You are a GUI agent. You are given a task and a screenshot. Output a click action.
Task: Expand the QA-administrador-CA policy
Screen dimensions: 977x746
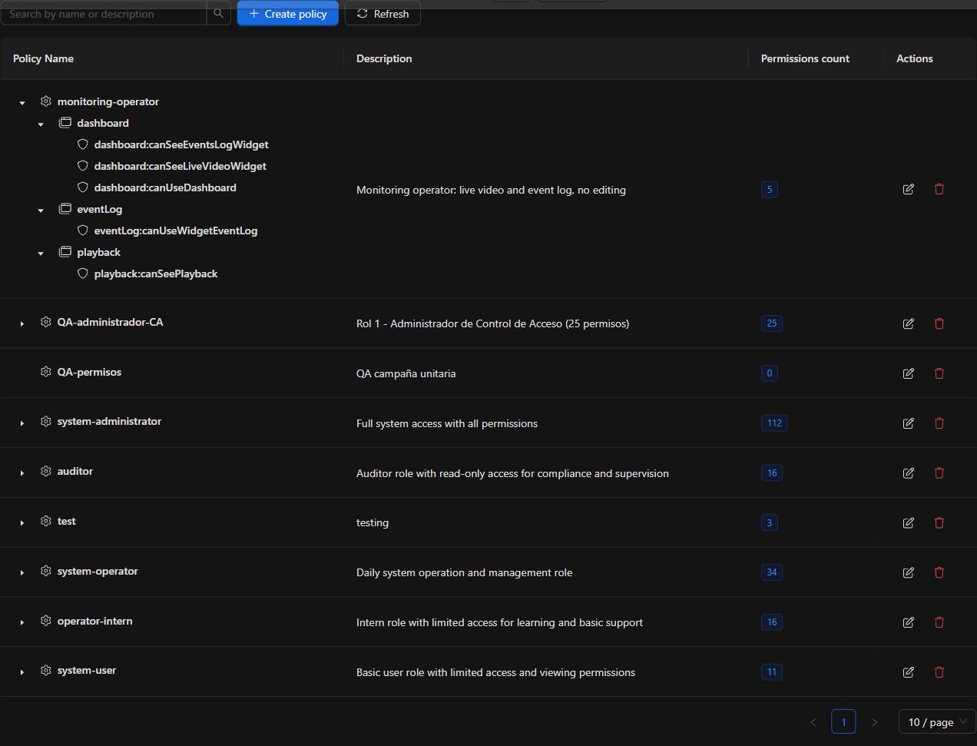pyautogui.click(x=22, y=323)
